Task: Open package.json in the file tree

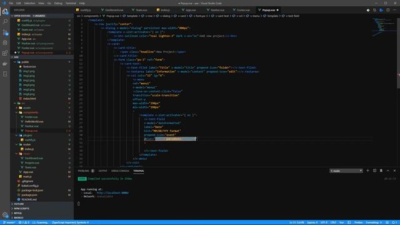Action: [x=29, y=195]
